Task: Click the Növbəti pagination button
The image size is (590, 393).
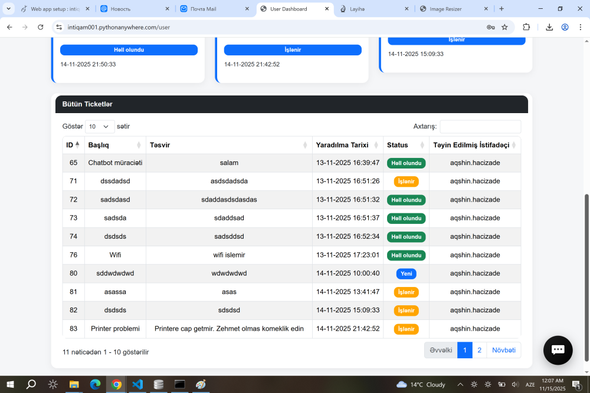Action: click(504, 350)
